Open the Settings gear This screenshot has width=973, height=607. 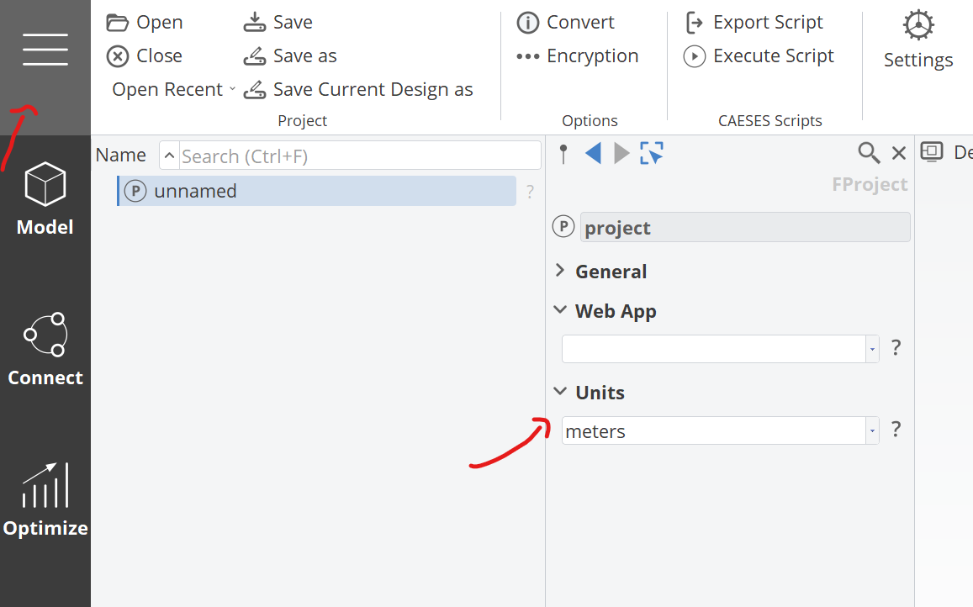[917, 40]
